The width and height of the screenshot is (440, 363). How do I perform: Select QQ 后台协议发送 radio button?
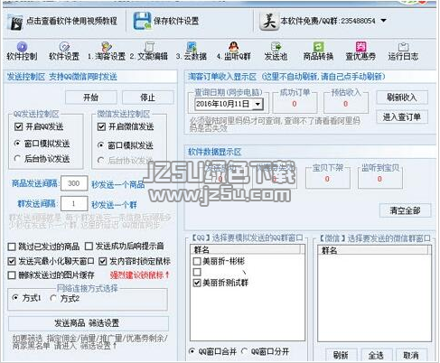click(17, 158)
